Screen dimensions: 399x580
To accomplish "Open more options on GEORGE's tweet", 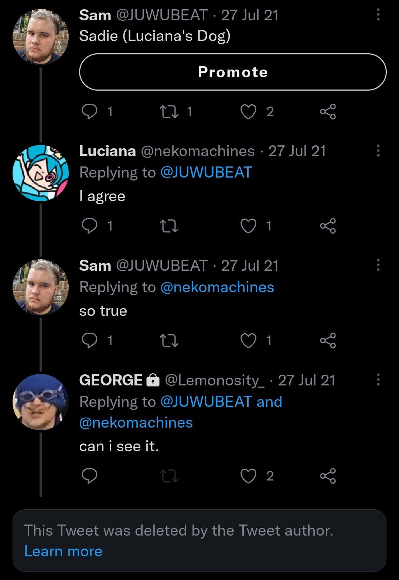I will 378,380.
